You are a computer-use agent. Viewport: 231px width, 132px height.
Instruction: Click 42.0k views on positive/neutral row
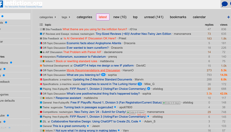(x=224, y=94)
